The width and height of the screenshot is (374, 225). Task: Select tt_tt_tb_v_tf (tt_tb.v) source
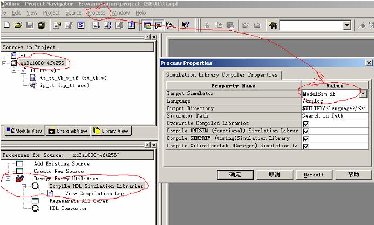[73, 78]
